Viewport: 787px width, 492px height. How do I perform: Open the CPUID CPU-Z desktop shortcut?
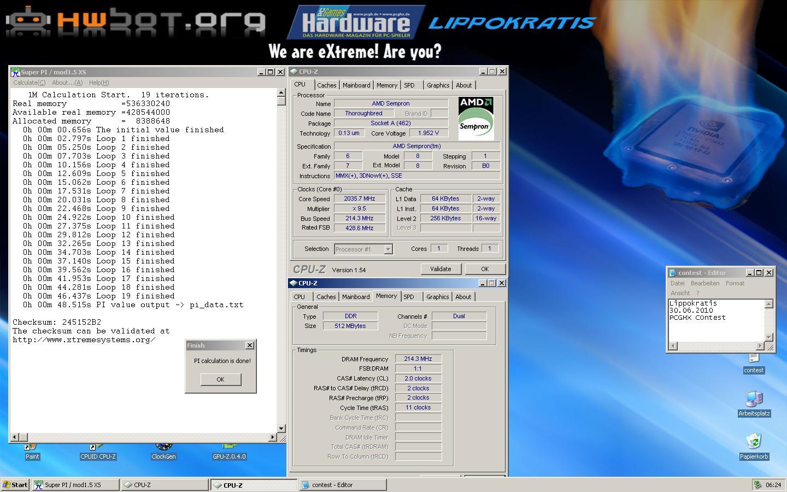click(x=98, y=452)
